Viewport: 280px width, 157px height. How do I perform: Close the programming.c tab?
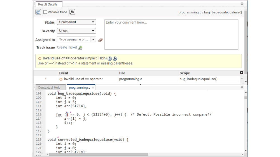[x=93, y=88]
